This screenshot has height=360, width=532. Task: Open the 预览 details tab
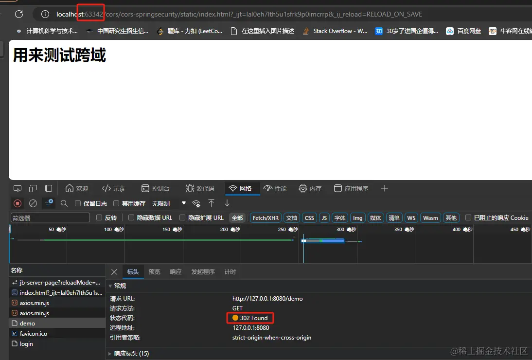click(x=154, y=272)
